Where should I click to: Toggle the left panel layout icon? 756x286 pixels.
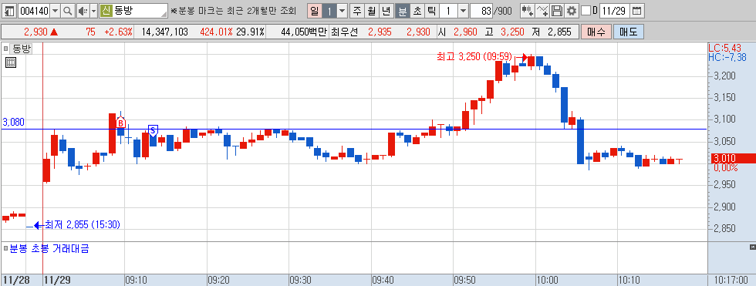[x=10, y=11]
